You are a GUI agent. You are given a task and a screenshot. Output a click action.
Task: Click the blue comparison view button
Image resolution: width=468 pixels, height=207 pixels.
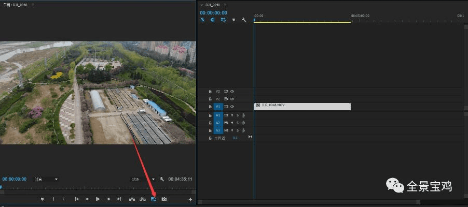click(x=153, y=199)
